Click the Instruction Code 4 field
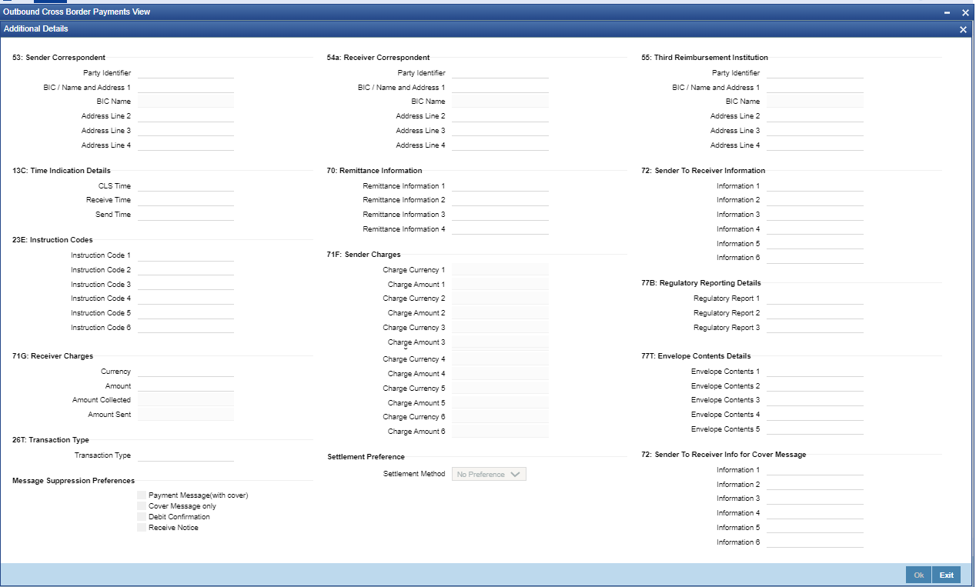This screenshot has width=976, height=587. (186, 298)
